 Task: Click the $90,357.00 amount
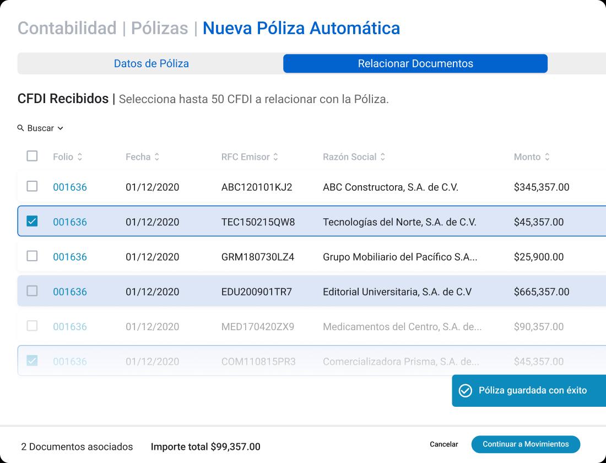[539, 327]
